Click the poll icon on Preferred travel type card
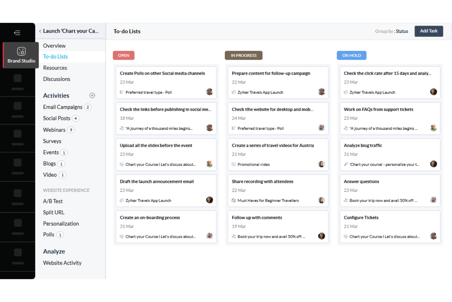Screen dimensions: 452x302 click(121, 92)
